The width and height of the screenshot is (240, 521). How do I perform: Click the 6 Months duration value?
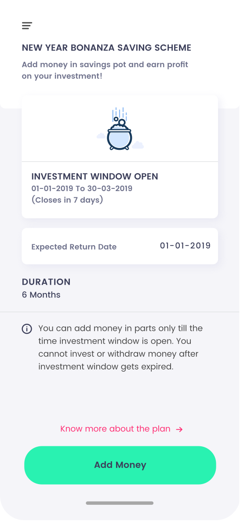click(41, 295)
